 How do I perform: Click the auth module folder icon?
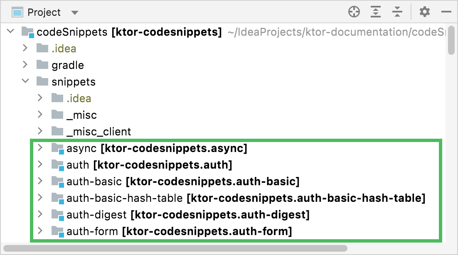(58, 165)
